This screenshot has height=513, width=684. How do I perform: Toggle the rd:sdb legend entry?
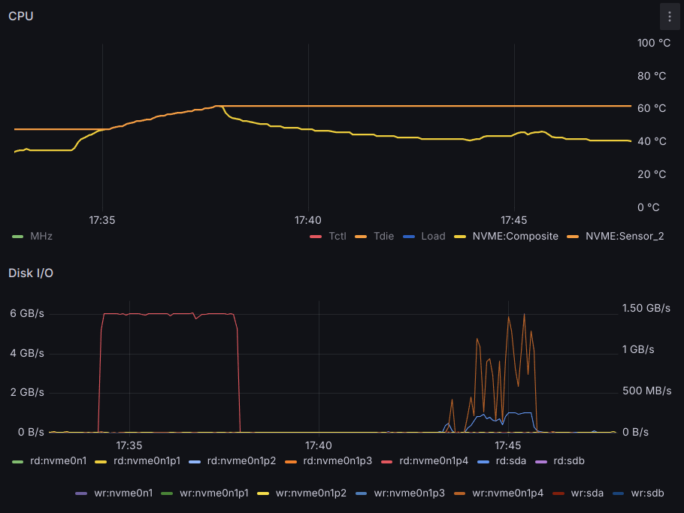click(x=568, y=460)
